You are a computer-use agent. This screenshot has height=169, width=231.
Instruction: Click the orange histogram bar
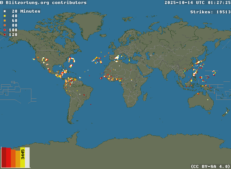[13, 159]
